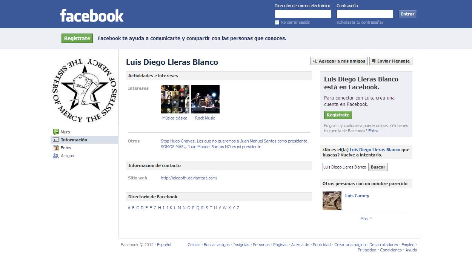The width and height of the screenshot is (472, 268).
Task: Open the Música clásica link
Action: point(175,118)
